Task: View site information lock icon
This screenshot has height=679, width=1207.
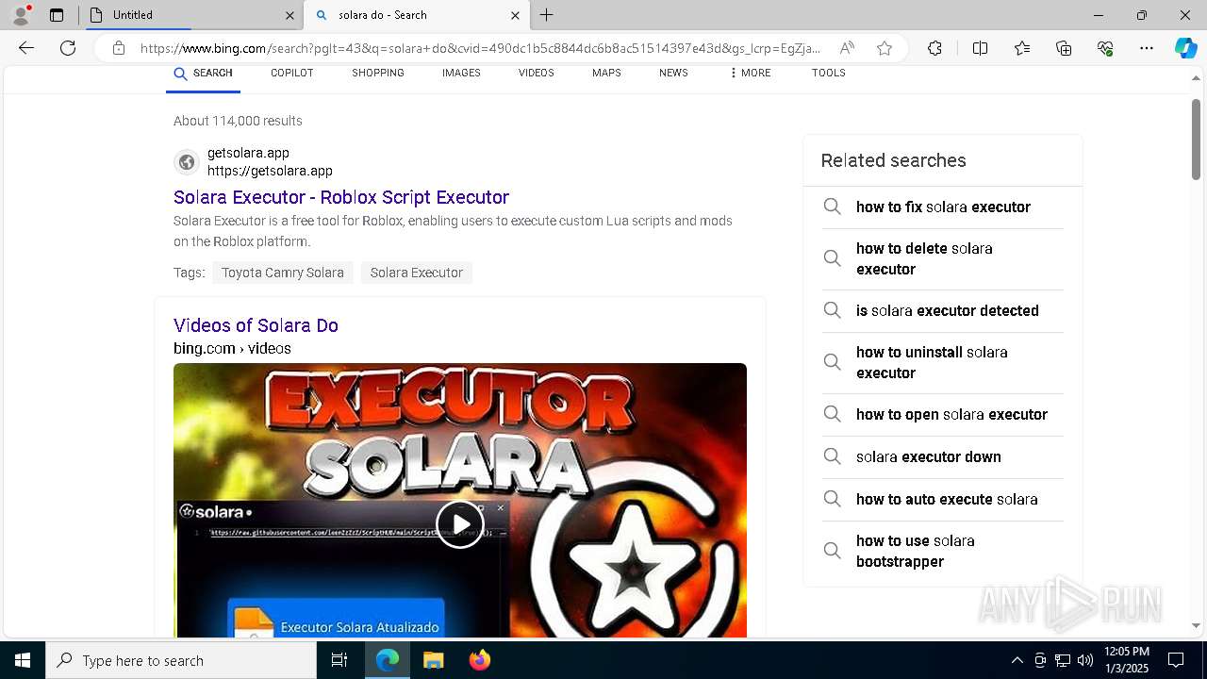Action: 119,48
